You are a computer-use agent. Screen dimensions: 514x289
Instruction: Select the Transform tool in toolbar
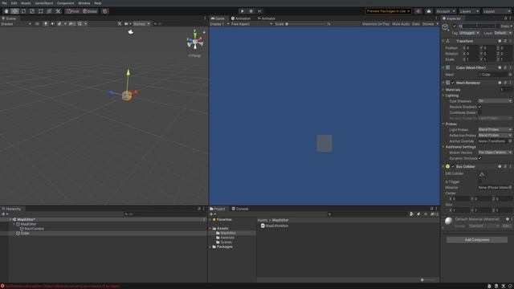click(49, 11)
